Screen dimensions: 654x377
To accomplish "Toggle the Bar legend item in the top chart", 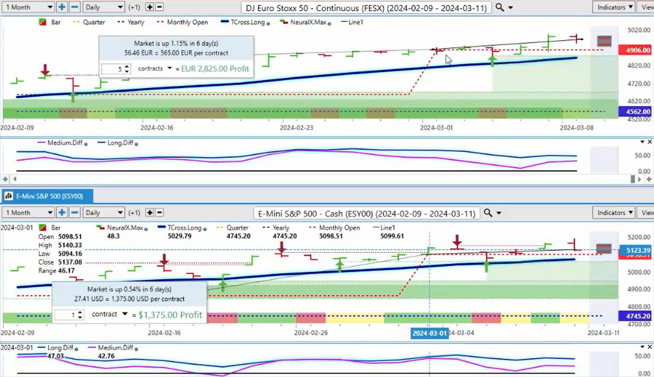I will (x=50, y=22).
